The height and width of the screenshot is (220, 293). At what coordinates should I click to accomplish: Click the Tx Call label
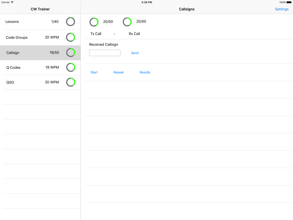point(96,34)
